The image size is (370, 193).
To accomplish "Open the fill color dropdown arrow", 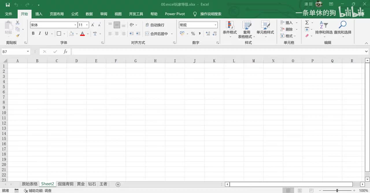I will [77, 34].
